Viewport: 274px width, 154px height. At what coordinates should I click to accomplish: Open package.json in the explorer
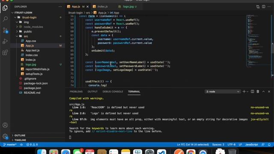[33, 88]
